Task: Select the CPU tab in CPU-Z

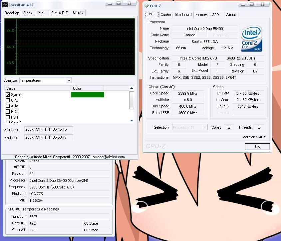Action: [x=151, y=14]
